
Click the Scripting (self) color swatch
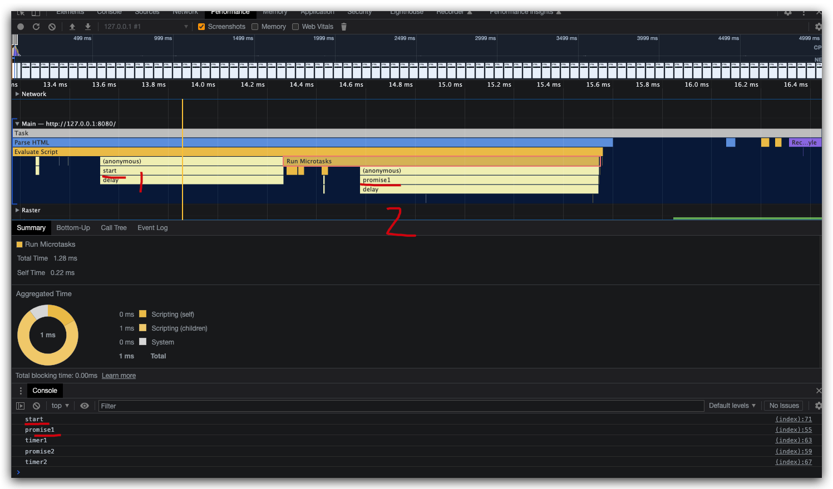(142, 314)
